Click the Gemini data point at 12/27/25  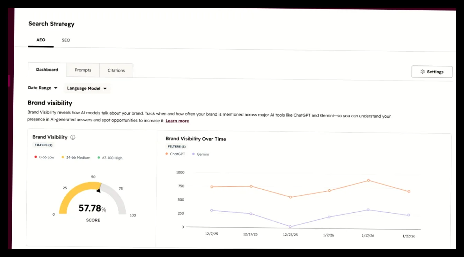tap(290, 226)
